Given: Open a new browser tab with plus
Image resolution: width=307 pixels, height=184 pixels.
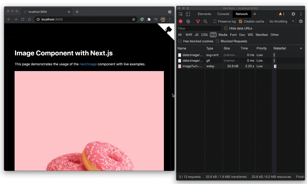Looking at the screenshot, I should (x=77, y=12).
